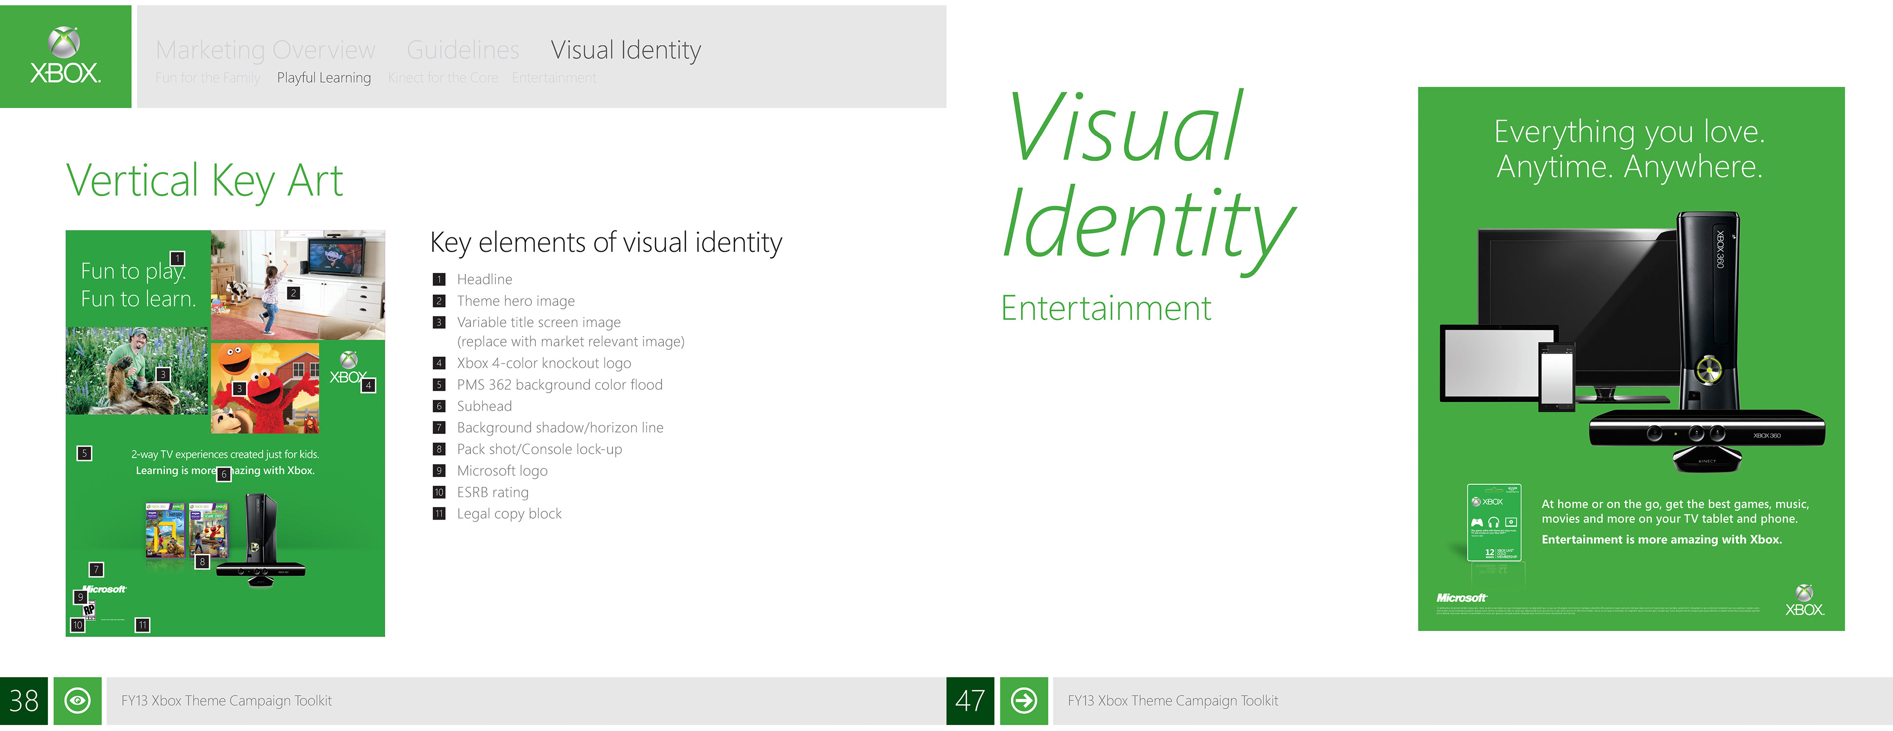Click the page number 47 box

click(x=970, y=701)
